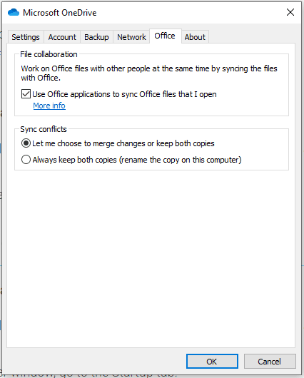Click the 'Work on Office files' description text
This screenshot has height=378, width=304.
(149, 73)
